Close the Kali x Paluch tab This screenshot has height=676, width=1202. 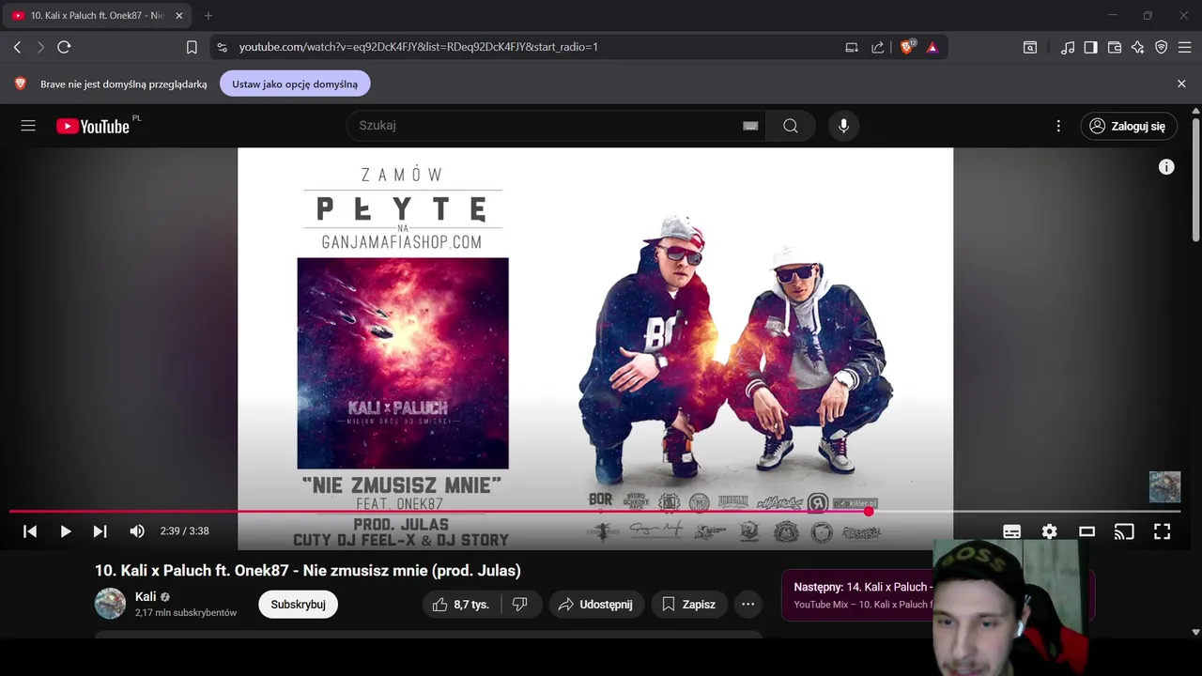pyautogui.click(x=179, y=15)
